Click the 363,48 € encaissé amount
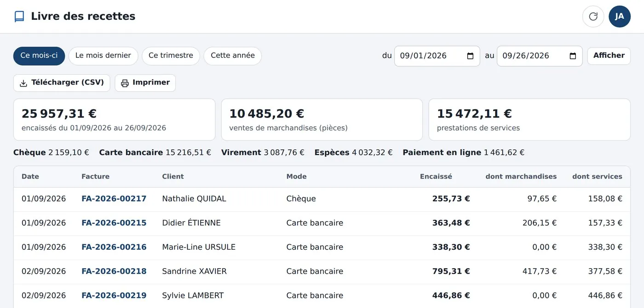The height and width of the screenshot is (308, 644). click(451, 223)
